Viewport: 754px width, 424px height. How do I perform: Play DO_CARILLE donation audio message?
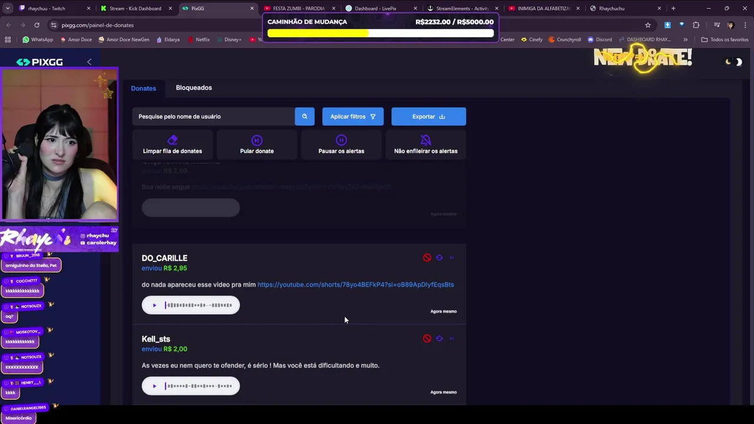(x=154, y=305)
